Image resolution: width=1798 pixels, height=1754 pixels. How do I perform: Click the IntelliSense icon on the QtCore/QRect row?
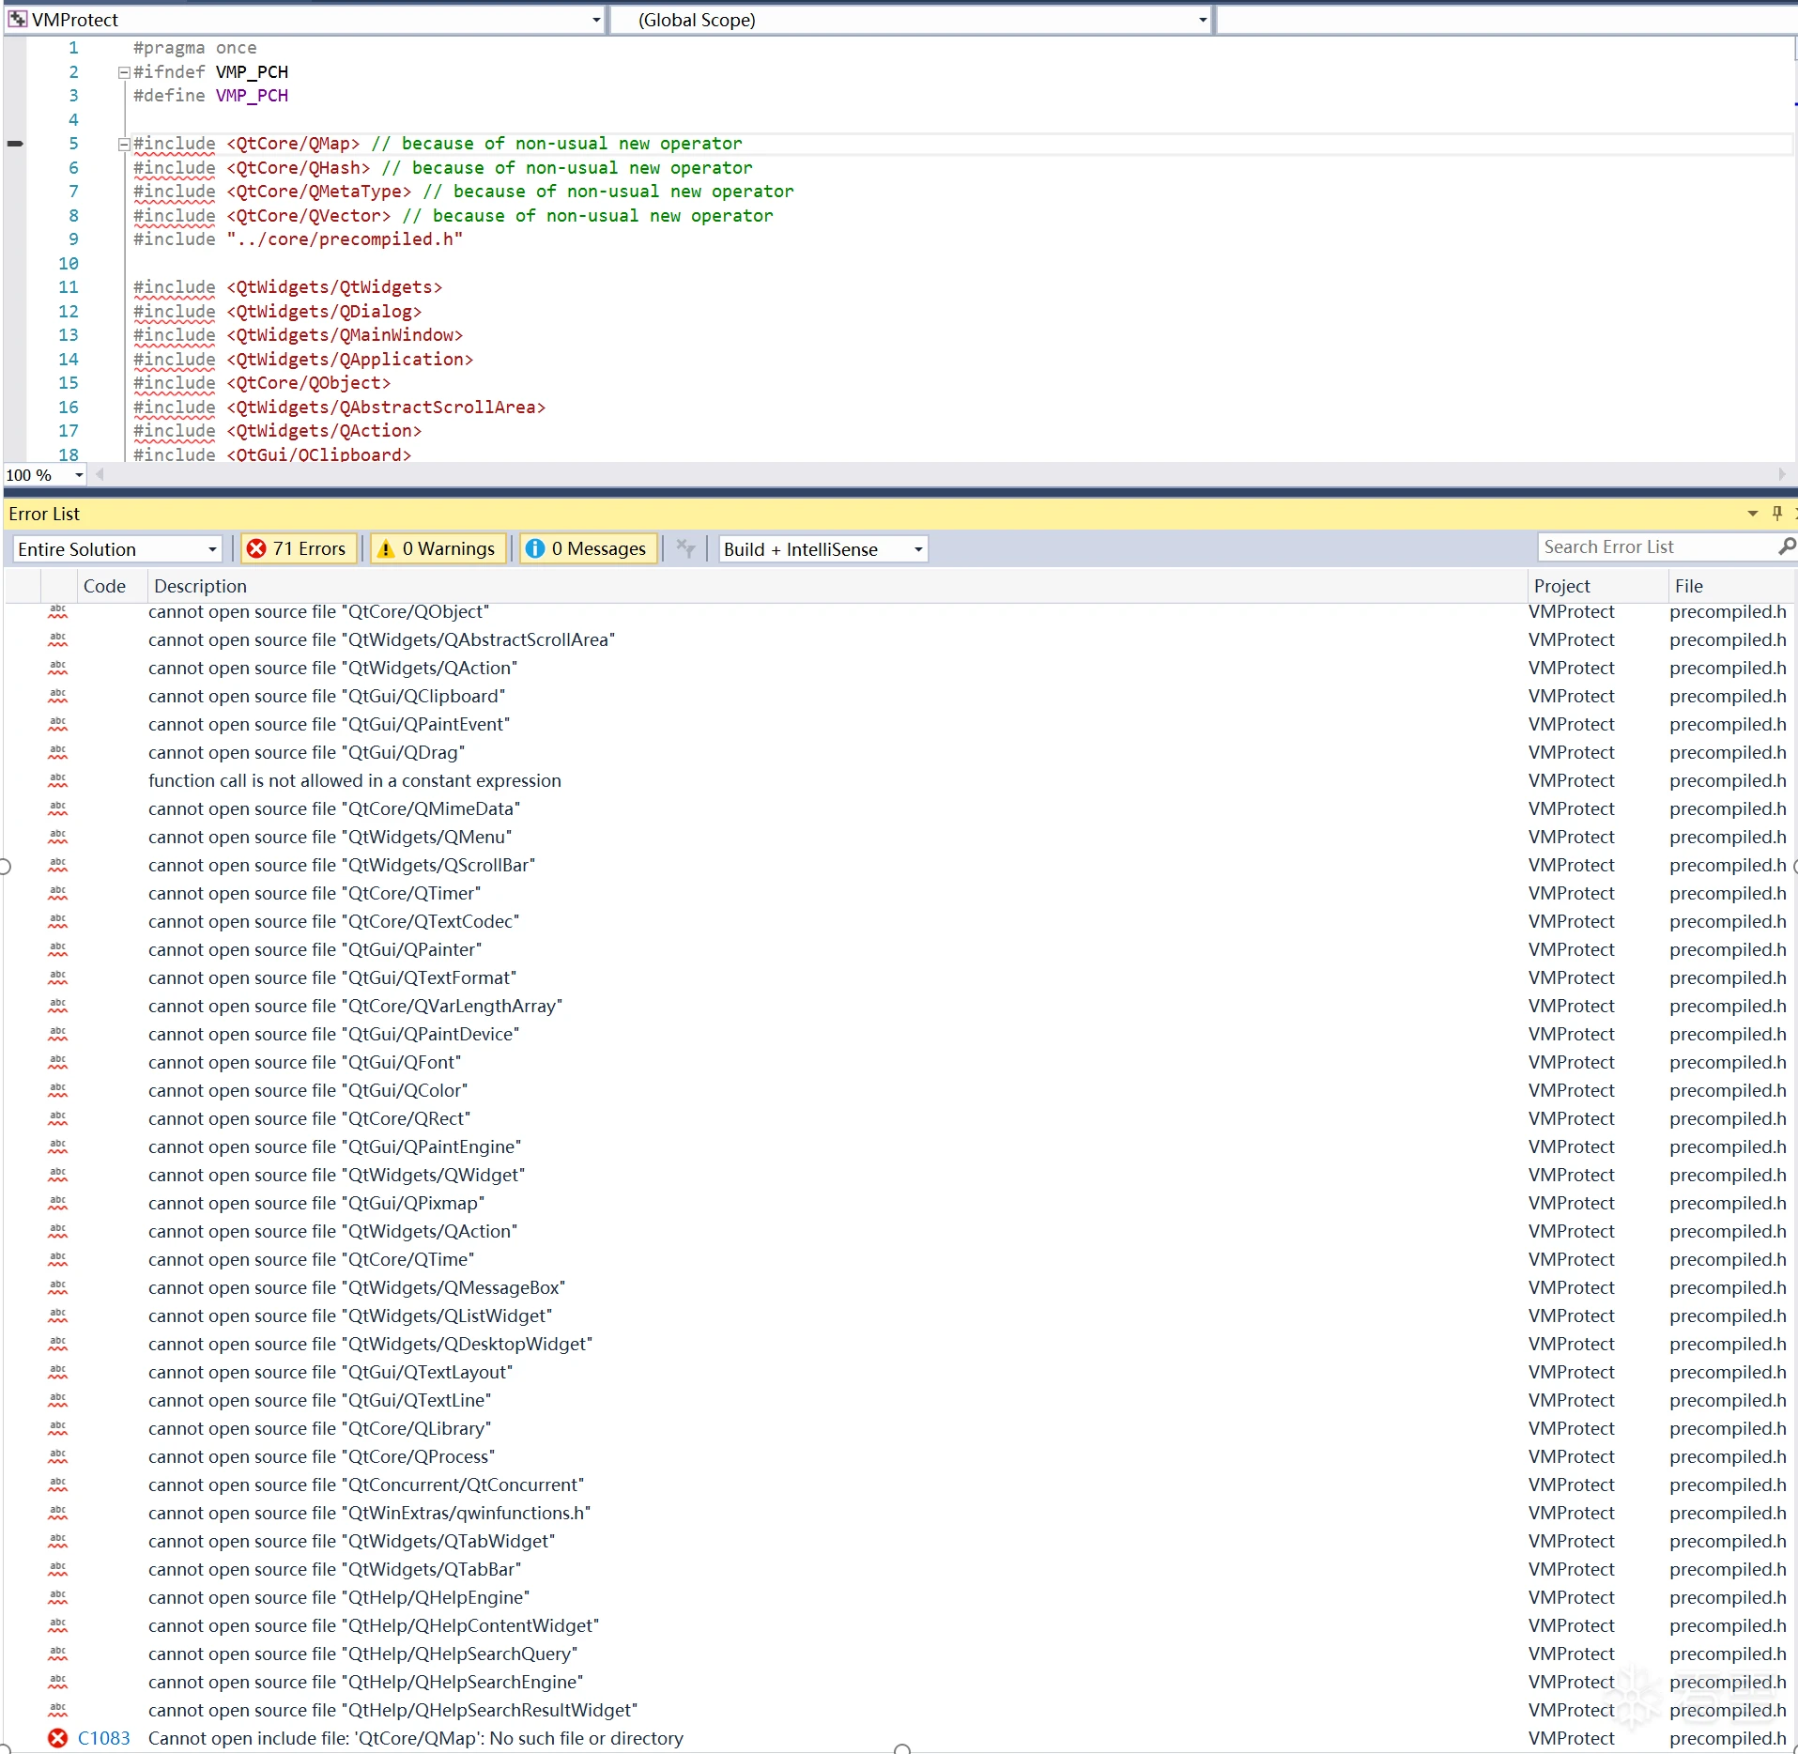[58, 1118]
